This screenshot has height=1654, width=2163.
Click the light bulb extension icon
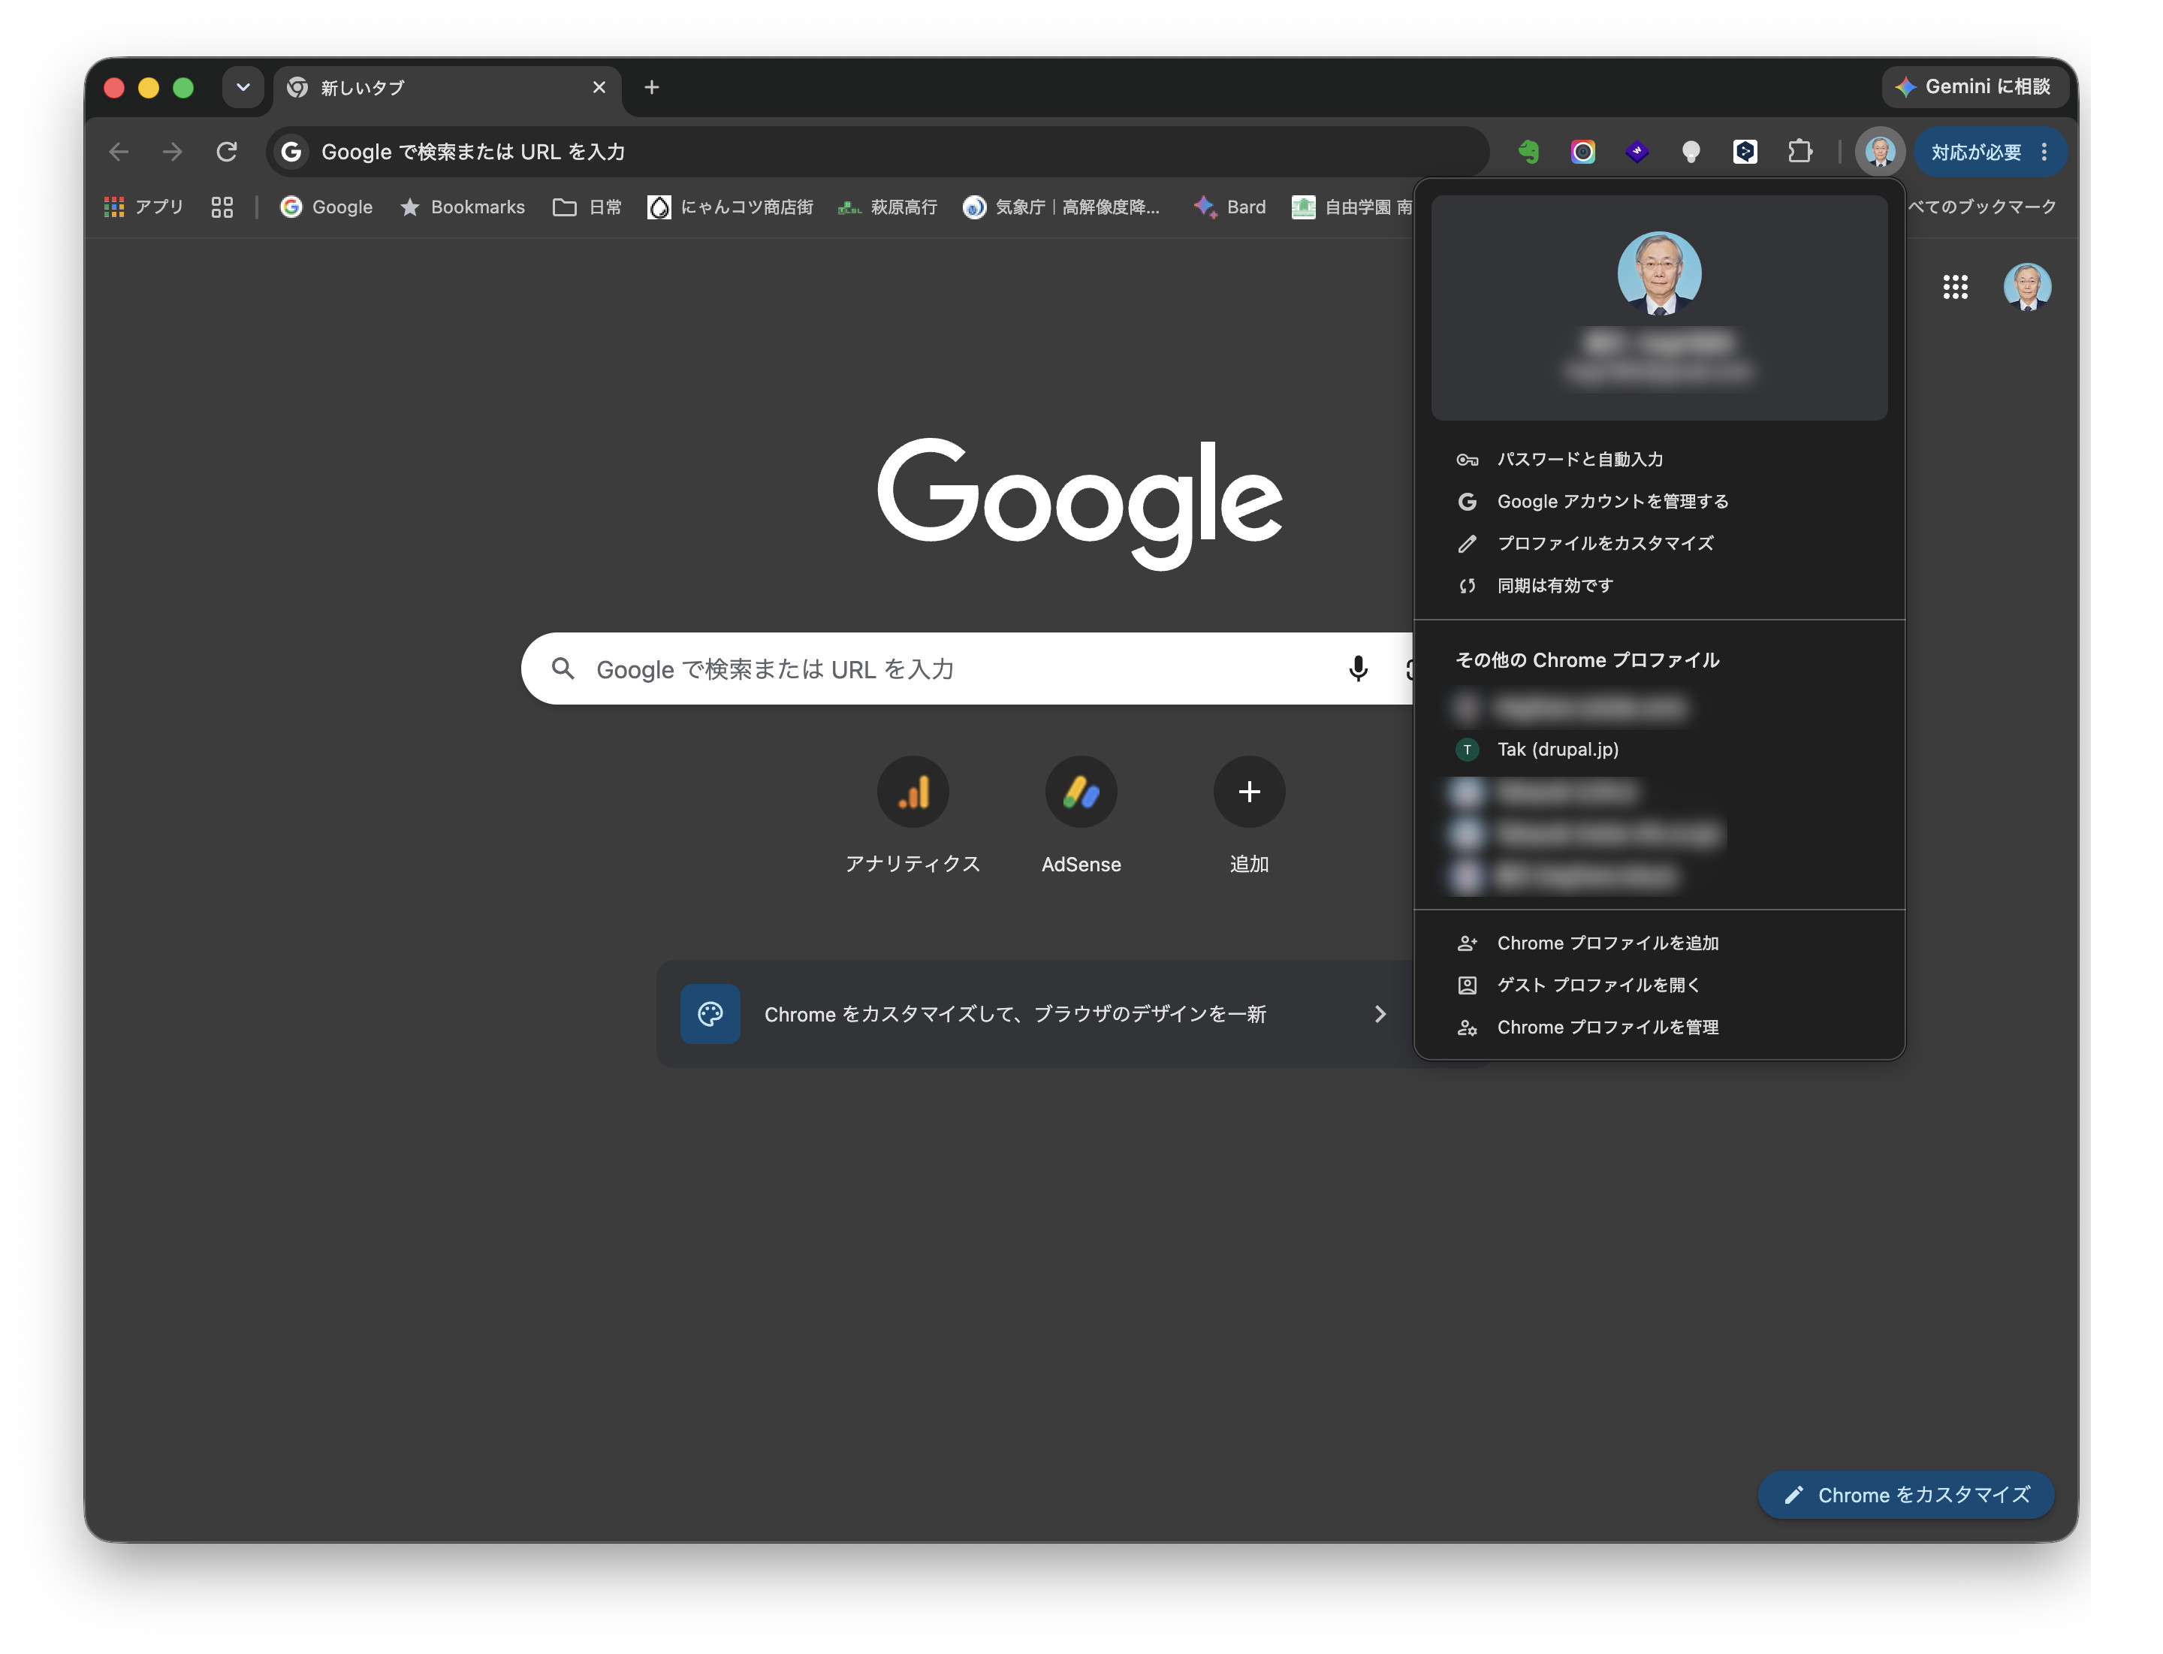[1691, 152]
